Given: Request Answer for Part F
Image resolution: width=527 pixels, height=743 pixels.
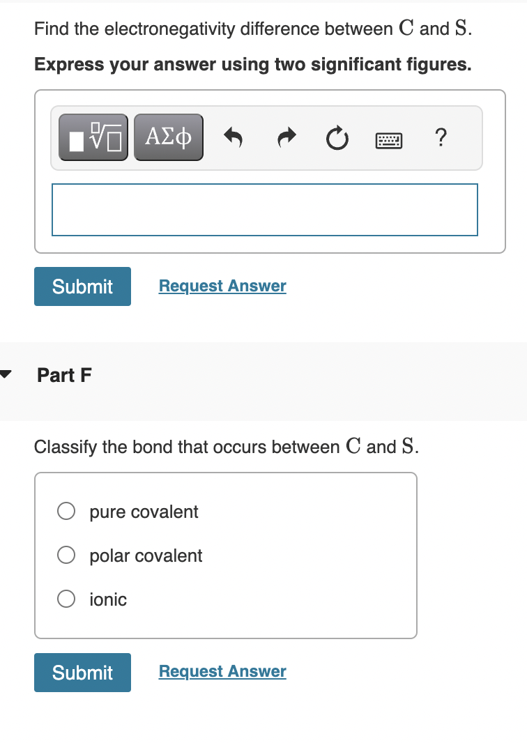Looking at the screenshot, I should pyautogui.click(x=222, y=671).
